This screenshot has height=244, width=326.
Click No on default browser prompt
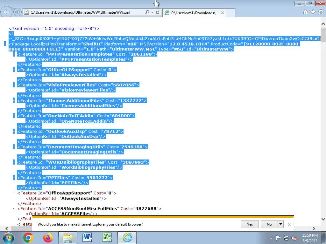[269, 224]
